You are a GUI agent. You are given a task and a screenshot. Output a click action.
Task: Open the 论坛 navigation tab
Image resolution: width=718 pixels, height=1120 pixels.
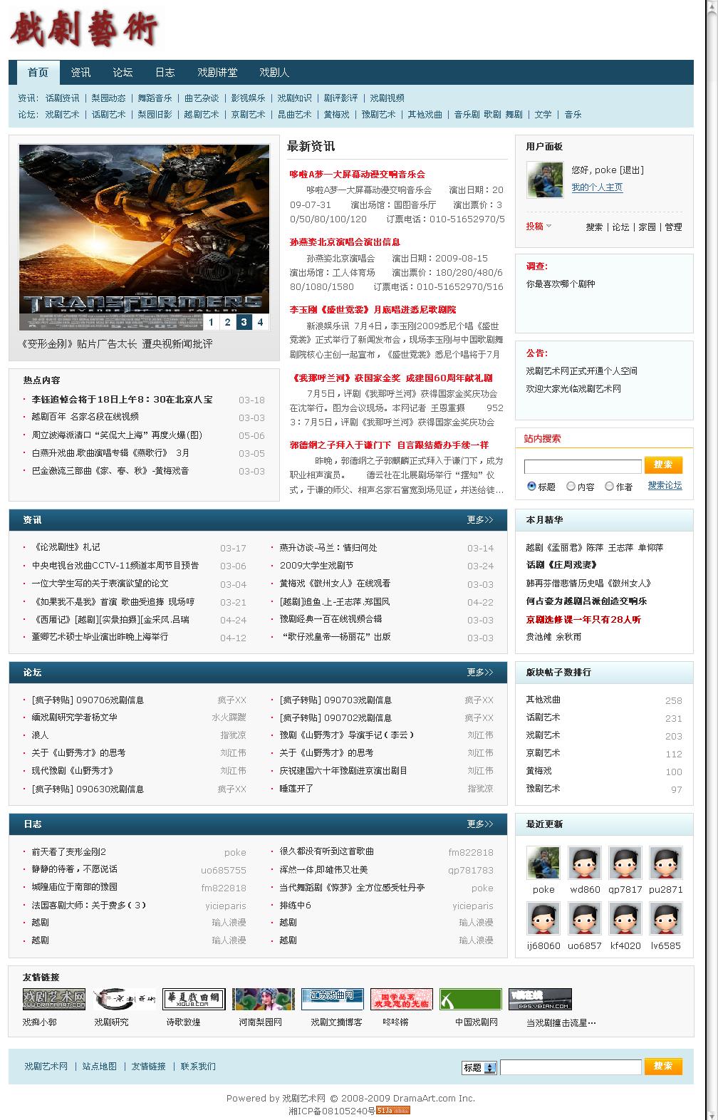(123, 72)
